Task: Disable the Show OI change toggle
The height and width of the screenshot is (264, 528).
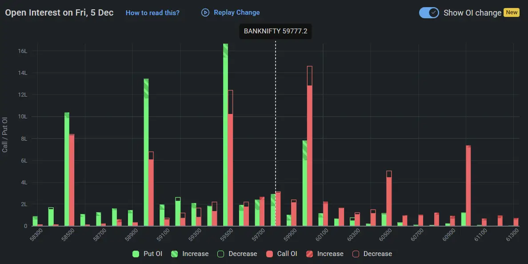Action: pos(428,12)
